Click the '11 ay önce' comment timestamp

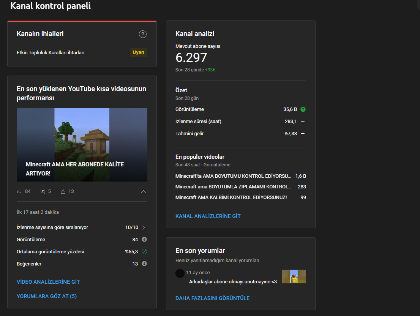coord(198,272)
